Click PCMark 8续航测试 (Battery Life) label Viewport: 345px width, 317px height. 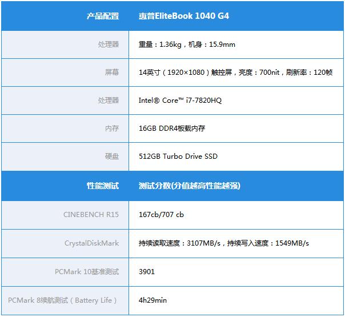coord(62,300)
